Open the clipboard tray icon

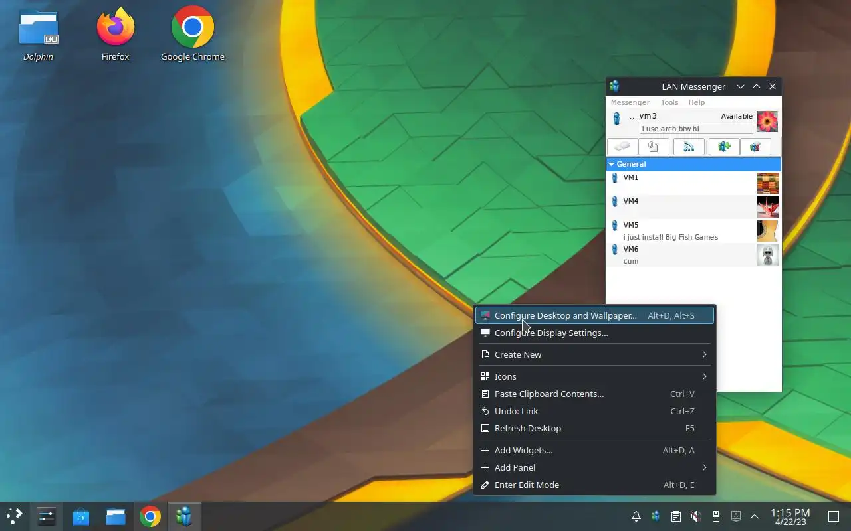pyautogui.click(x=675, y=516)
